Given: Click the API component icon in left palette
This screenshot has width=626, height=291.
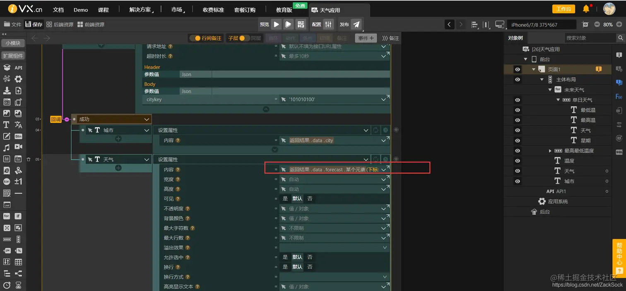Looking at the screenshot, I should click(x=18, y=68).
